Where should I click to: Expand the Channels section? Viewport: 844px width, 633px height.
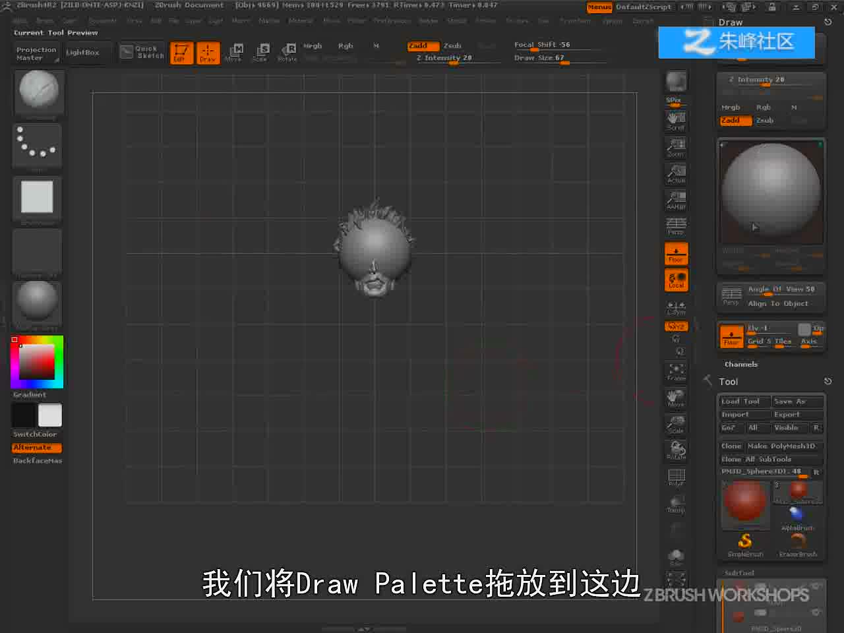click(741, 364)
